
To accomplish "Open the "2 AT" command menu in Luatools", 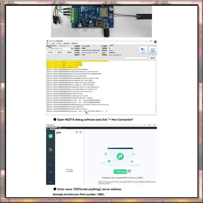I will click(59, 43).
